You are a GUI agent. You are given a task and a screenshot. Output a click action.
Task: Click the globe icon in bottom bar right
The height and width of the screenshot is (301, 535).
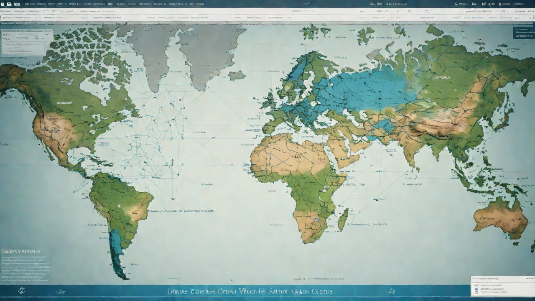[x=391, y=291]
